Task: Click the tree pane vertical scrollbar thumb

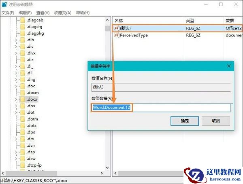Action: [107, 28]
